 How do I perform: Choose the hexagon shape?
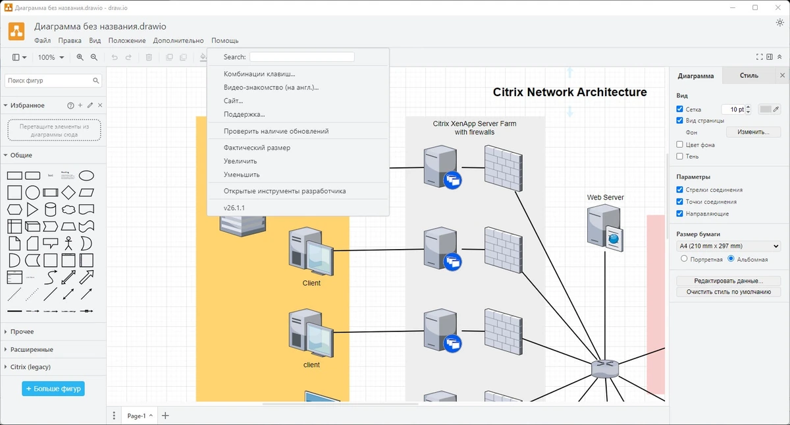pos(14,210)
